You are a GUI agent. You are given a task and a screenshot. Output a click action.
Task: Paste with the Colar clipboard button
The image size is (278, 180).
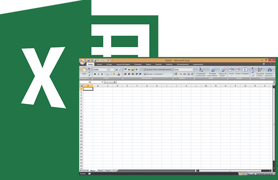[84, 72]
